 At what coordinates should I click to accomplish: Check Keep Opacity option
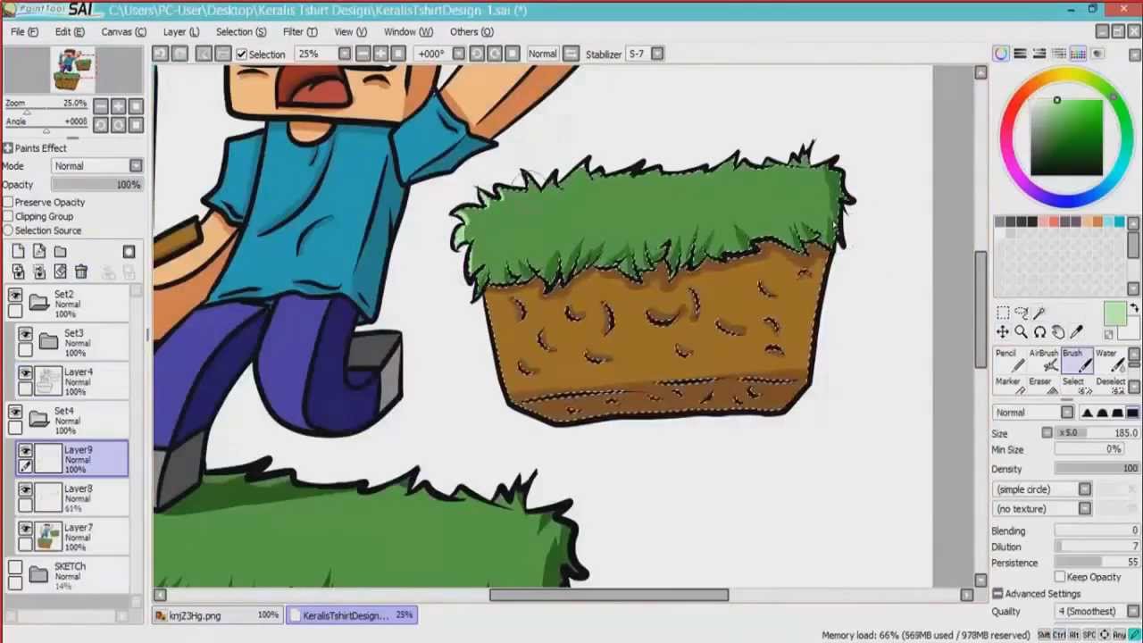pyautogui.click(x=1060, y=577)
